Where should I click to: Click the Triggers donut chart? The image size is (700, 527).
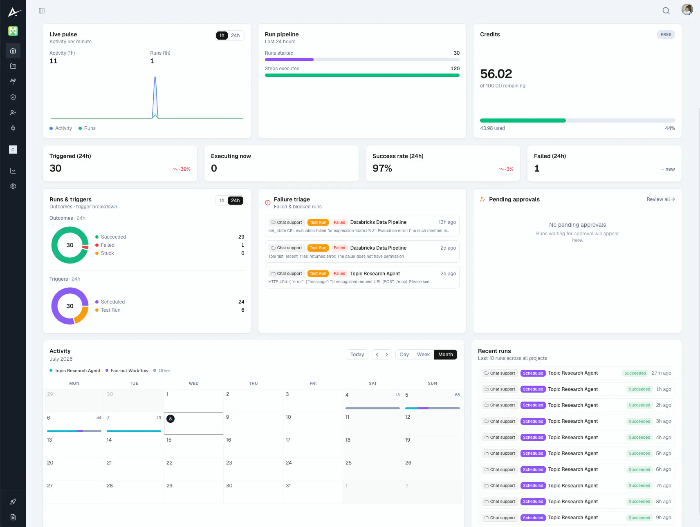70,306
